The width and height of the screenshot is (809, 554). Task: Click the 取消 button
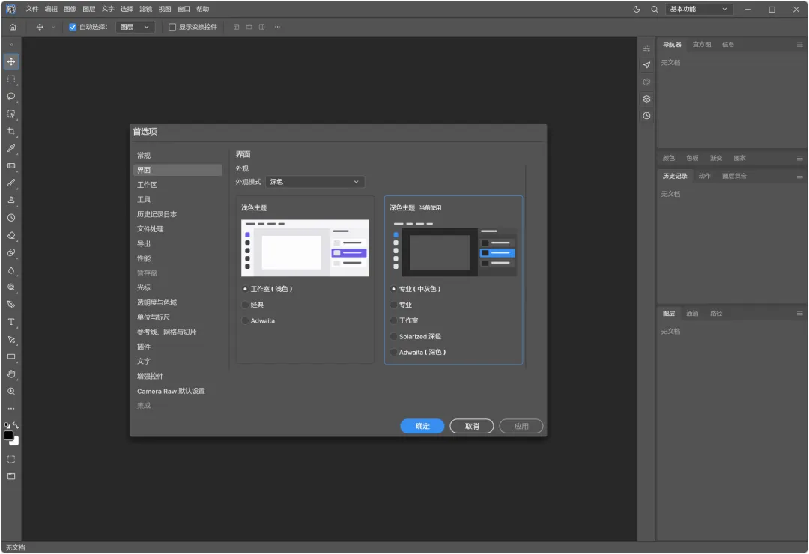point(472,426)
